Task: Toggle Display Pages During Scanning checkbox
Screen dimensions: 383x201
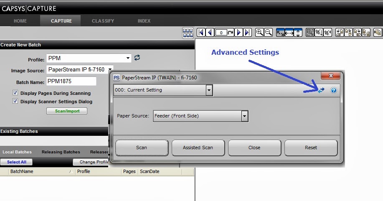Action: click(15, 93)
